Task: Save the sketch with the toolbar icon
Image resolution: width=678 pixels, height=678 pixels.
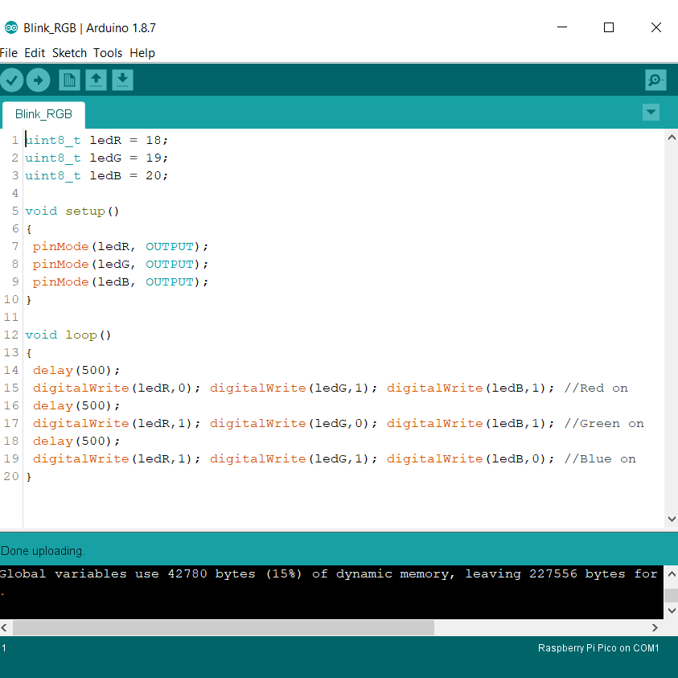Action: (122, 80)
